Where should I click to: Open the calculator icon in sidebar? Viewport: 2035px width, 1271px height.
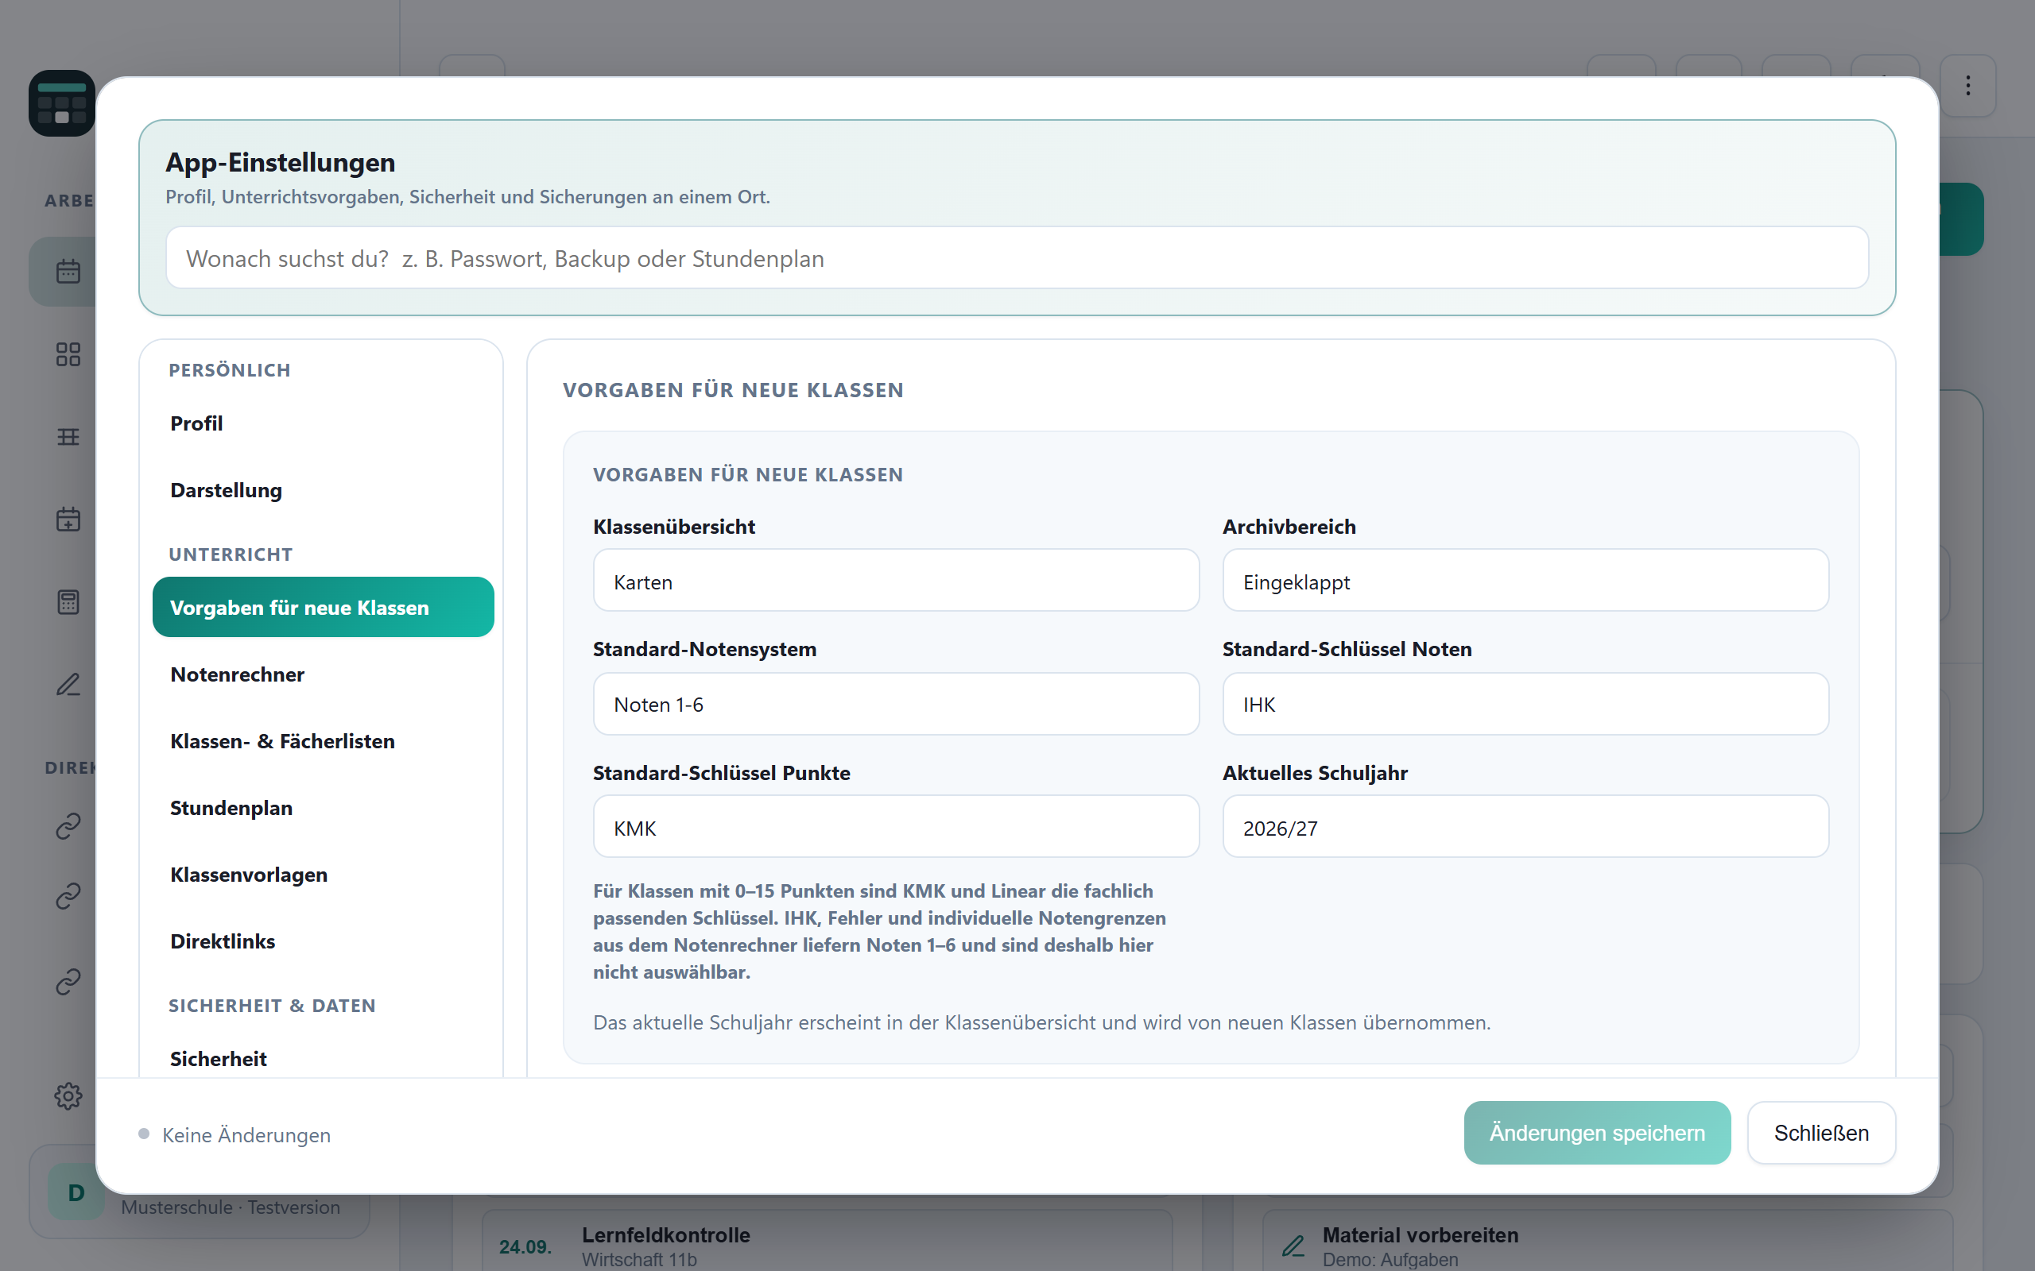tap(68, 602)
